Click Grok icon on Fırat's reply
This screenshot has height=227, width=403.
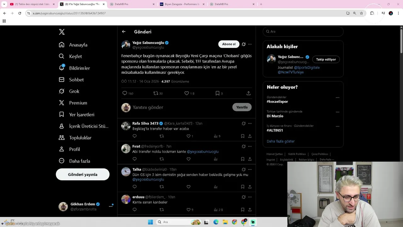click(243, 146)
